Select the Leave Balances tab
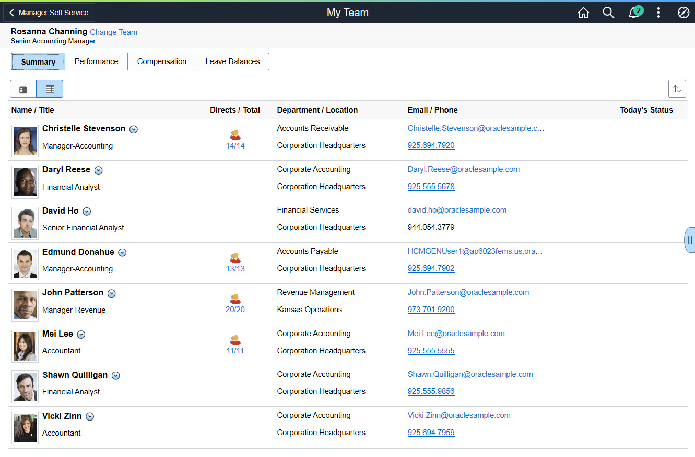 pyautogui.click(x=232, y=61)
